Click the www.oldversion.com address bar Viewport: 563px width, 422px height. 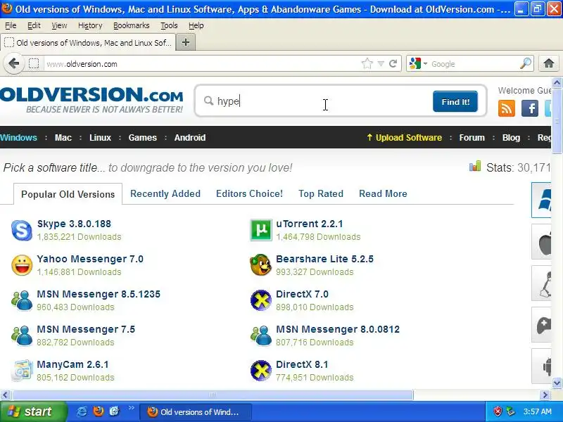click(201, 64)
